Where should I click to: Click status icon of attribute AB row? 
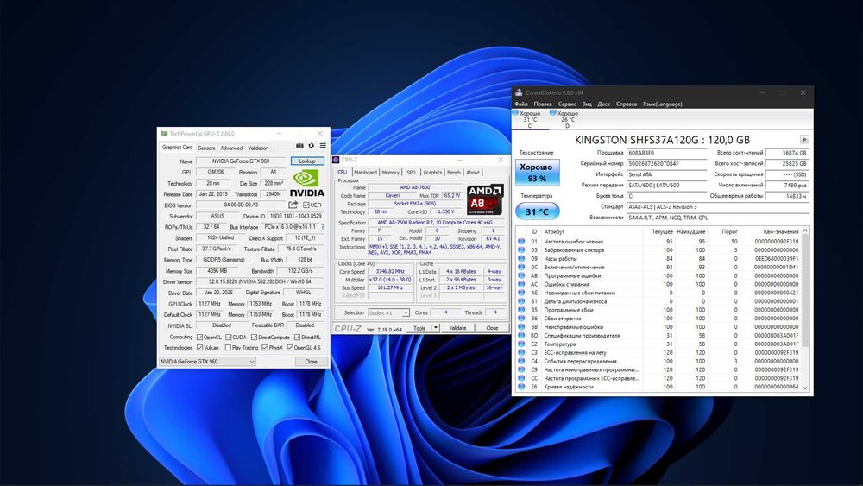[521, 275]
